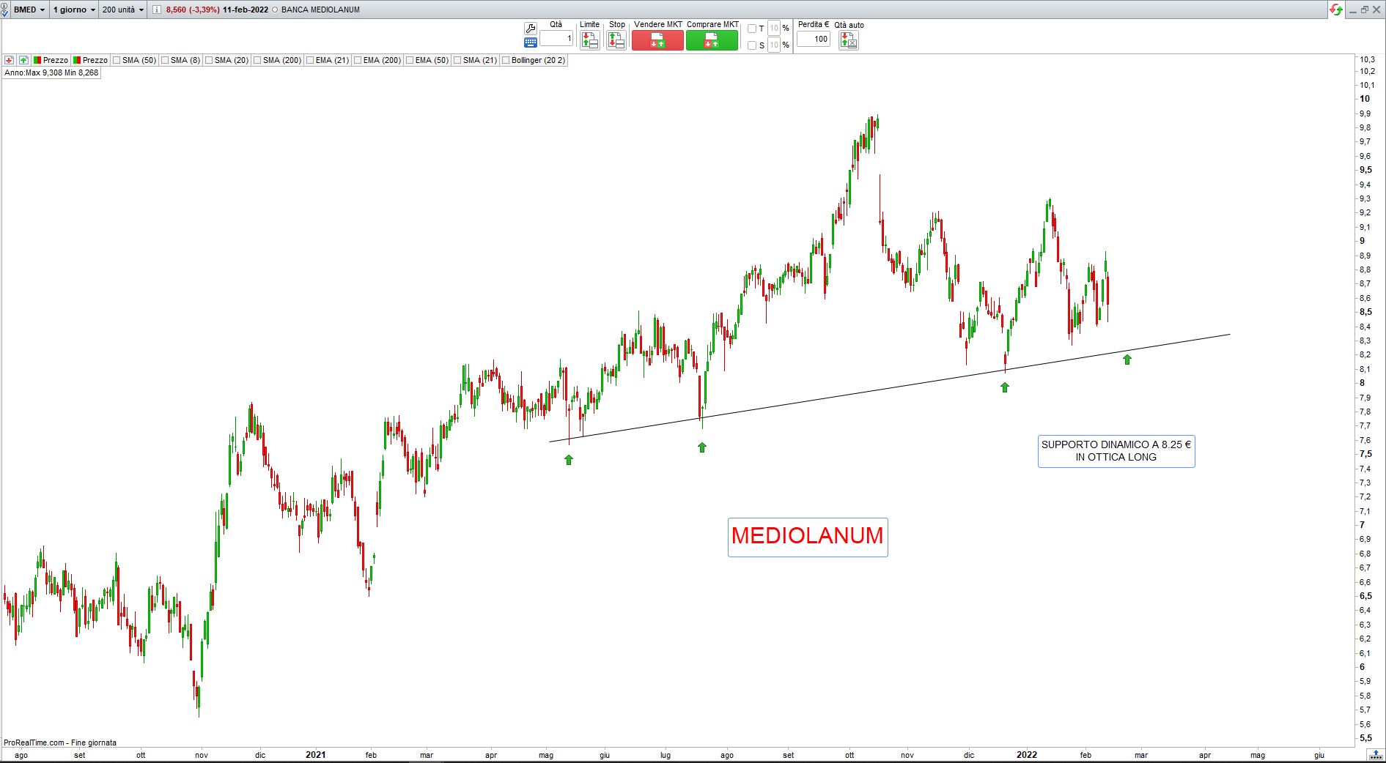Click the Stop order icon
The width and height of the screenshot is (1386, 763).
click(616, 41)
